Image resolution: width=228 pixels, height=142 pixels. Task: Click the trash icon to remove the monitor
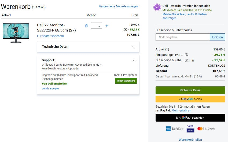point(86,26)
